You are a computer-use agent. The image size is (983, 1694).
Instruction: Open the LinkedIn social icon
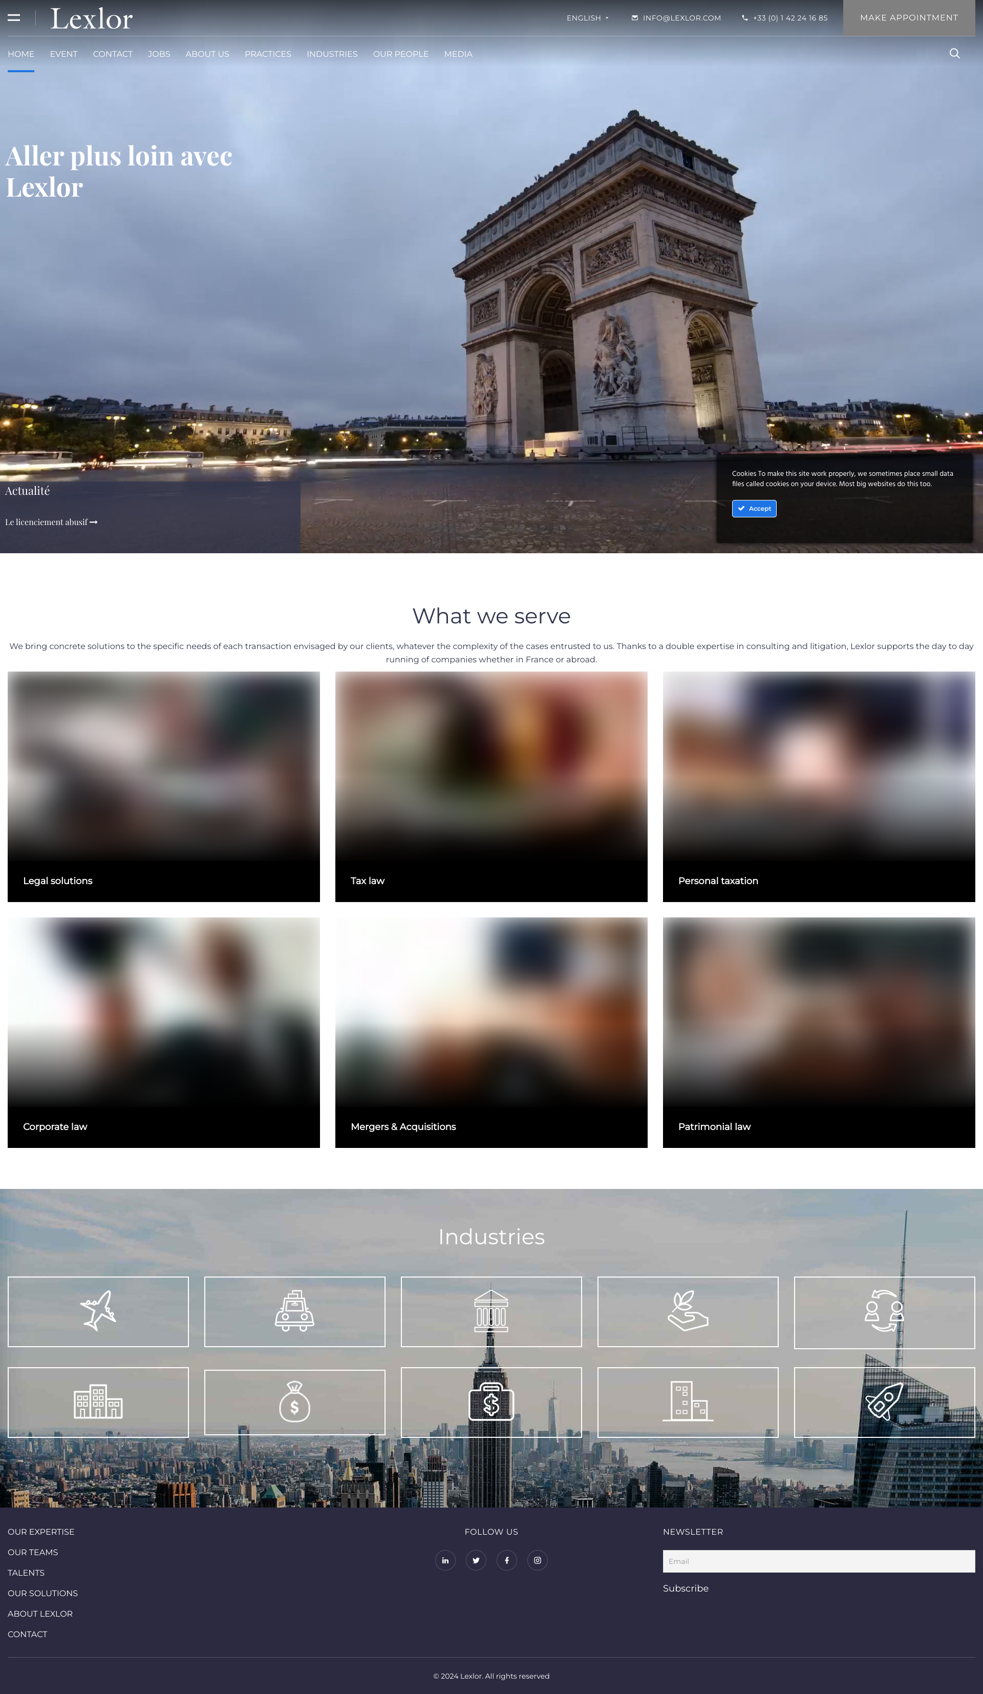[445, 1560]
